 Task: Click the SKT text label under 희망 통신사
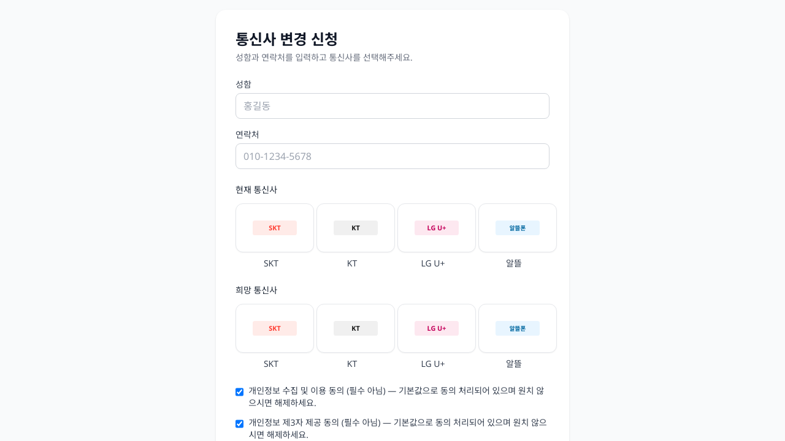[271, 364]
